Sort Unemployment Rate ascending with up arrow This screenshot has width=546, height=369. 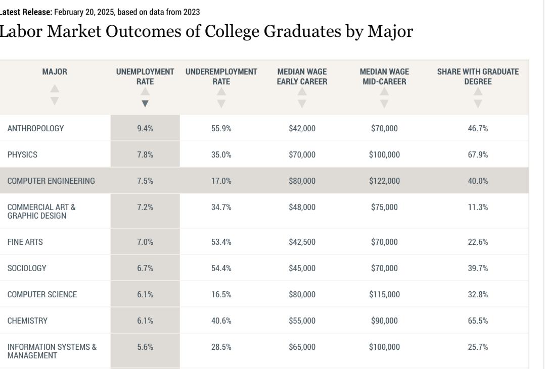point(145,92)
